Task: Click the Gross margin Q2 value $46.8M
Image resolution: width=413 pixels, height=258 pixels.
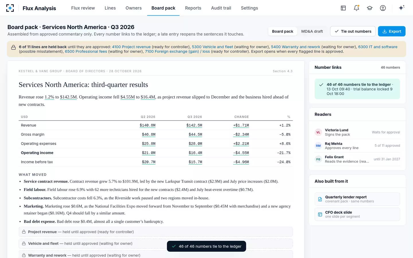Action: pyautogui.click(x=149, y=134)
